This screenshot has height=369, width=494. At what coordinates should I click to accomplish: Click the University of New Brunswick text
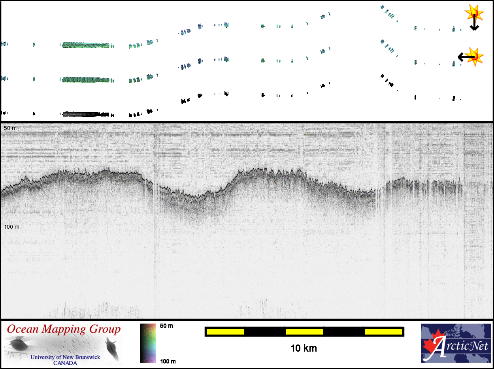coord(65,357)
